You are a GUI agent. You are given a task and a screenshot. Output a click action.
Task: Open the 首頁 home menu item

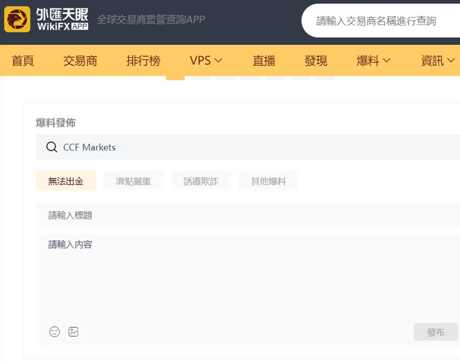tap(23, 61)
